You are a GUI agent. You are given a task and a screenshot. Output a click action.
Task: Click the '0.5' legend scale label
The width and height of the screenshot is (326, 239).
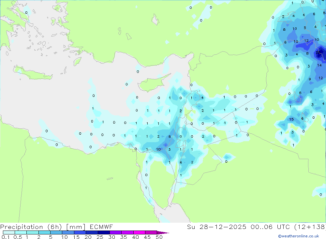coord(18,237)
